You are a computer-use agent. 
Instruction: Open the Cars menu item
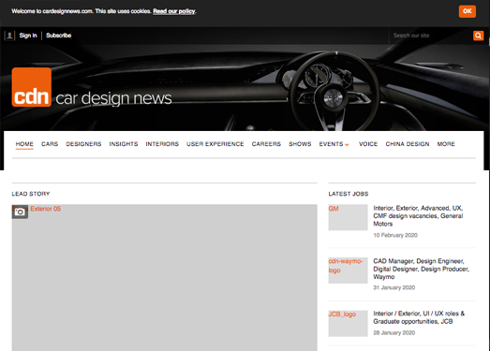coord(50,144)
